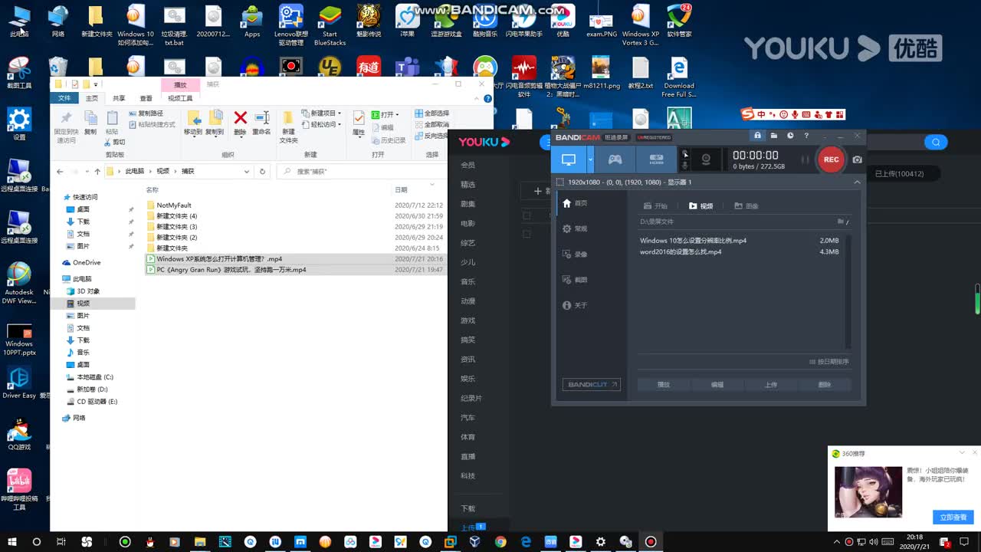The height and width of the screenshot is (552, 981).
Task: Open 纪录片 category in Youku sidebar
Action: point(471,399)
